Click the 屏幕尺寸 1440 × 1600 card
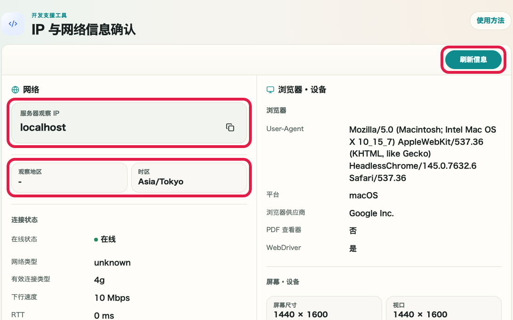Screen dimensions: 513x320 click(324, 308)
